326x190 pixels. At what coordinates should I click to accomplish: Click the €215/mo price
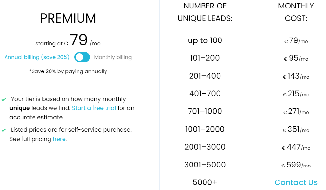(296, 94)
